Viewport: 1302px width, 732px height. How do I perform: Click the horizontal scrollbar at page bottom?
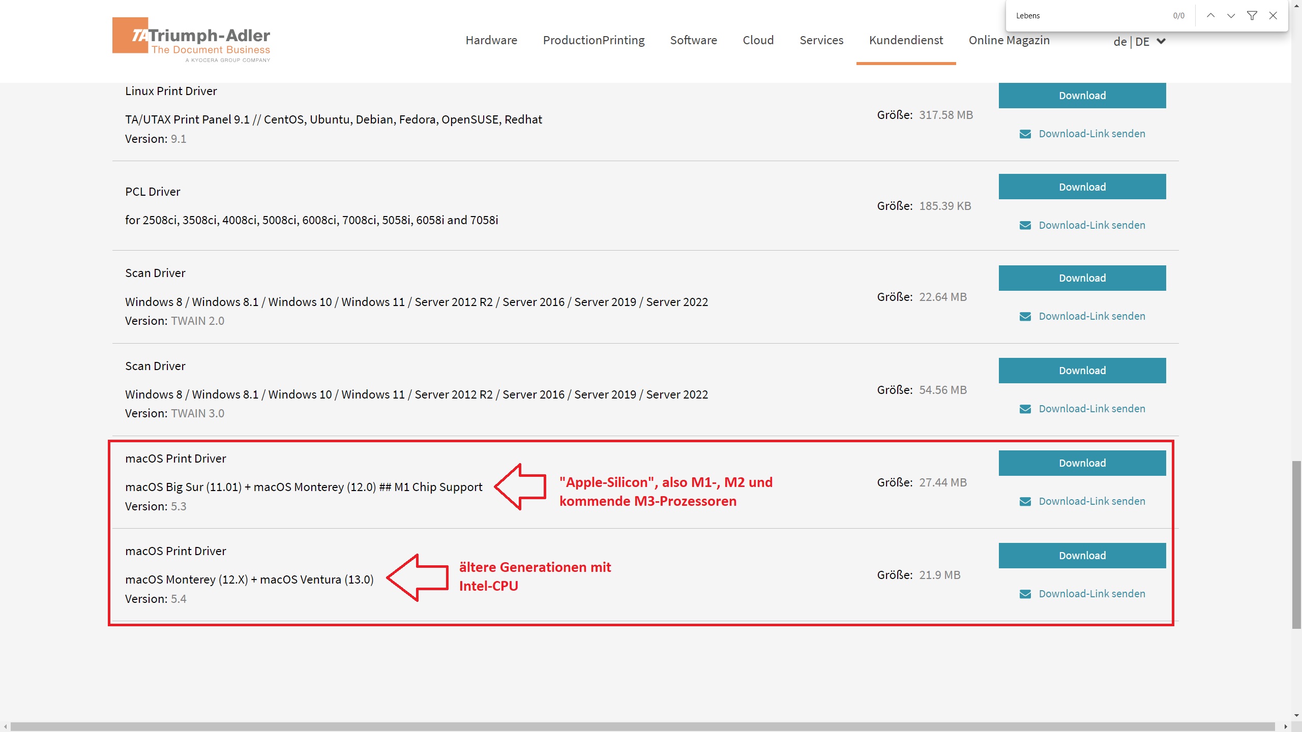coord(642,727)
